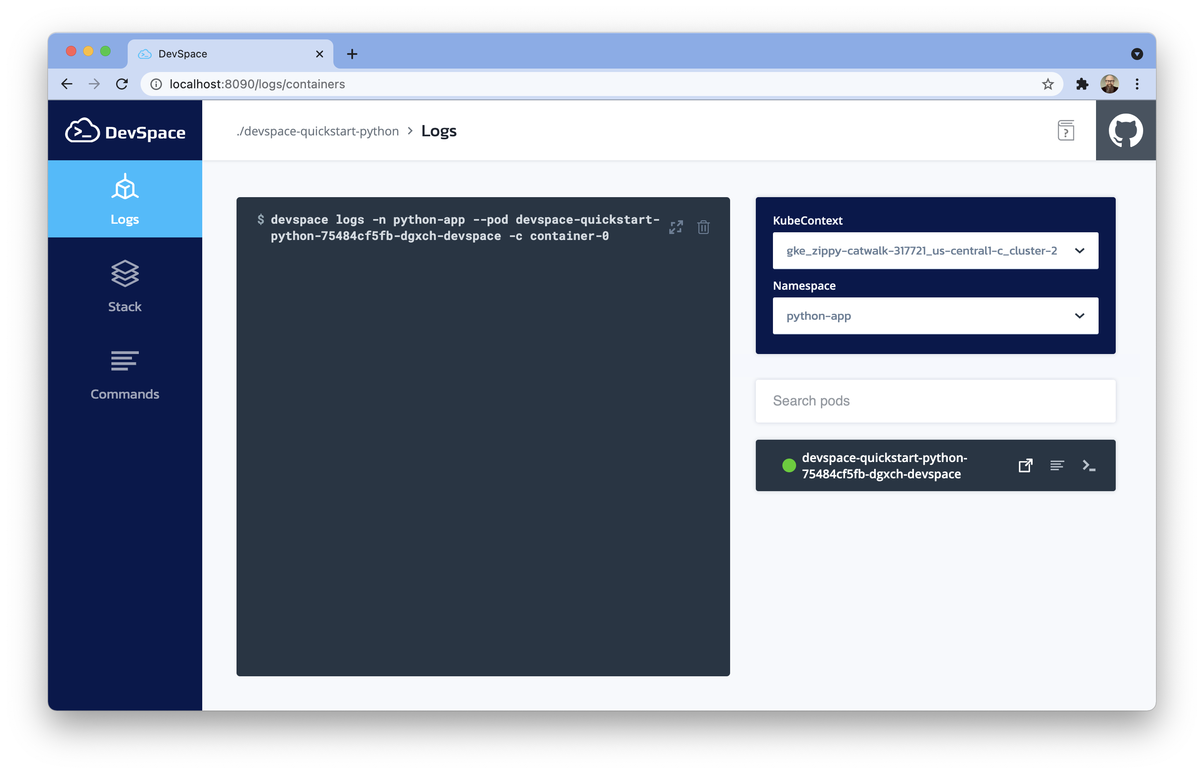
Task: Open pod in new window icon
Action: 1025,465
